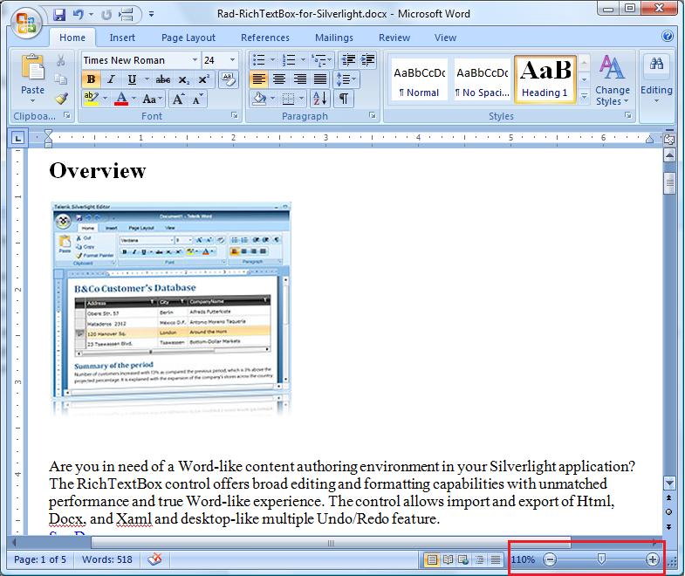Click the Paste clipboard icon
685x576 pixels.
tap(33, 67)
